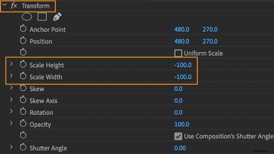274x154 pixels.
Task: Toggle Opacity animation stopwatch
Action: point(23,124)
